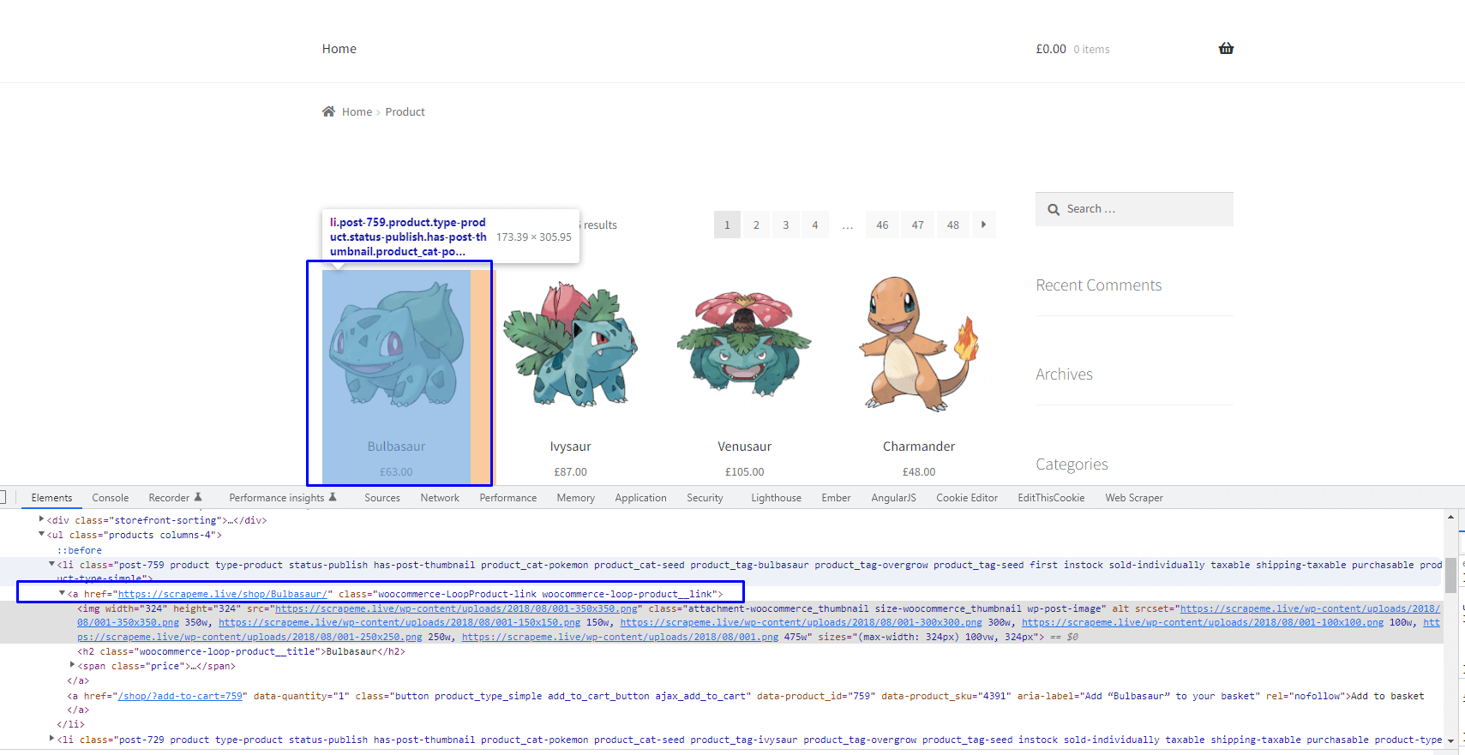
Task: Expand the li post-729 node
Action: [x=51, y=739]
